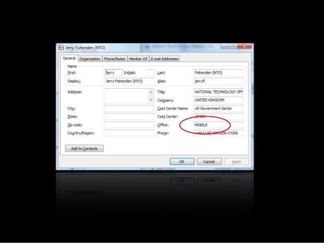Click the Title field
Viewport: 324px width, 243px height.
coord(218,92)
